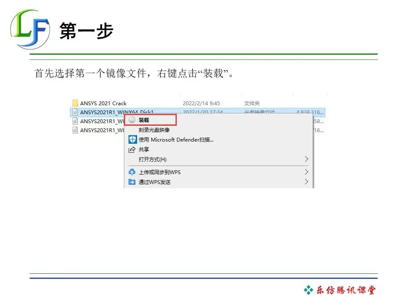410x308 pixels.
Task: Expand the 打开方式(H) submenu arrow
Action: click(x=307, y=159)
